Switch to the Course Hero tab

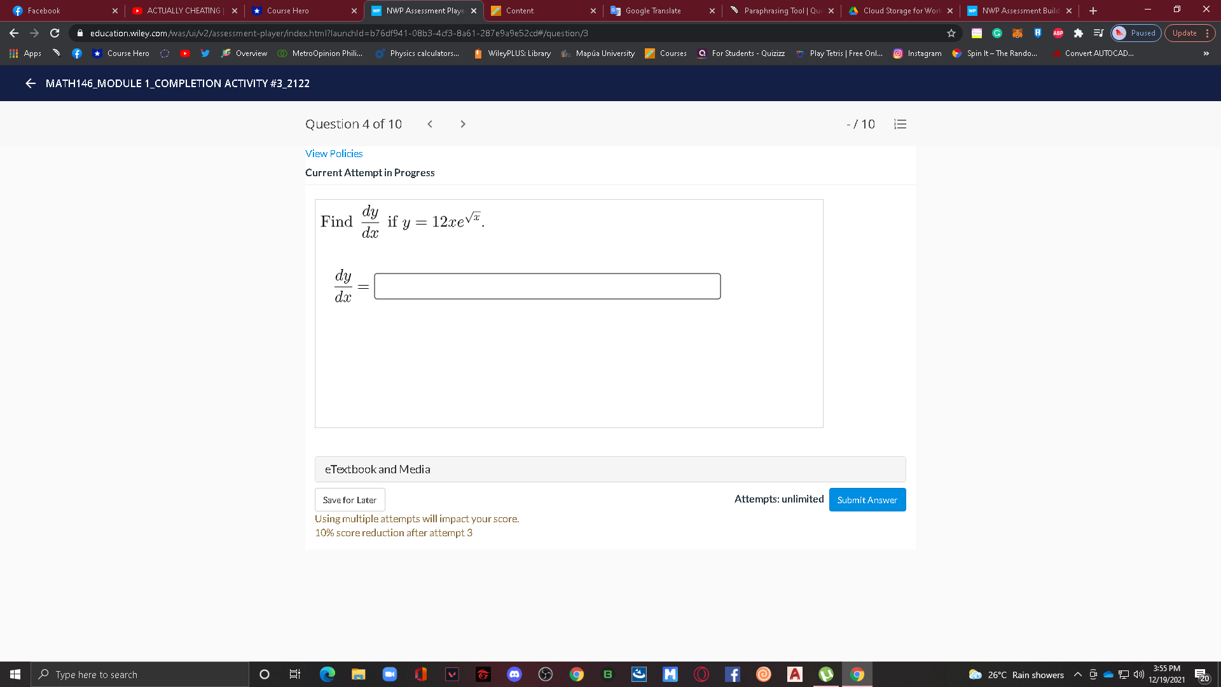287,11
